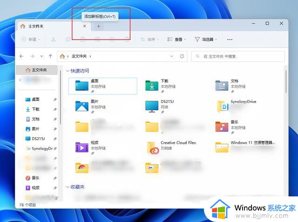Select the Windows 11 资源管理器 folder

tap(245, 148)
